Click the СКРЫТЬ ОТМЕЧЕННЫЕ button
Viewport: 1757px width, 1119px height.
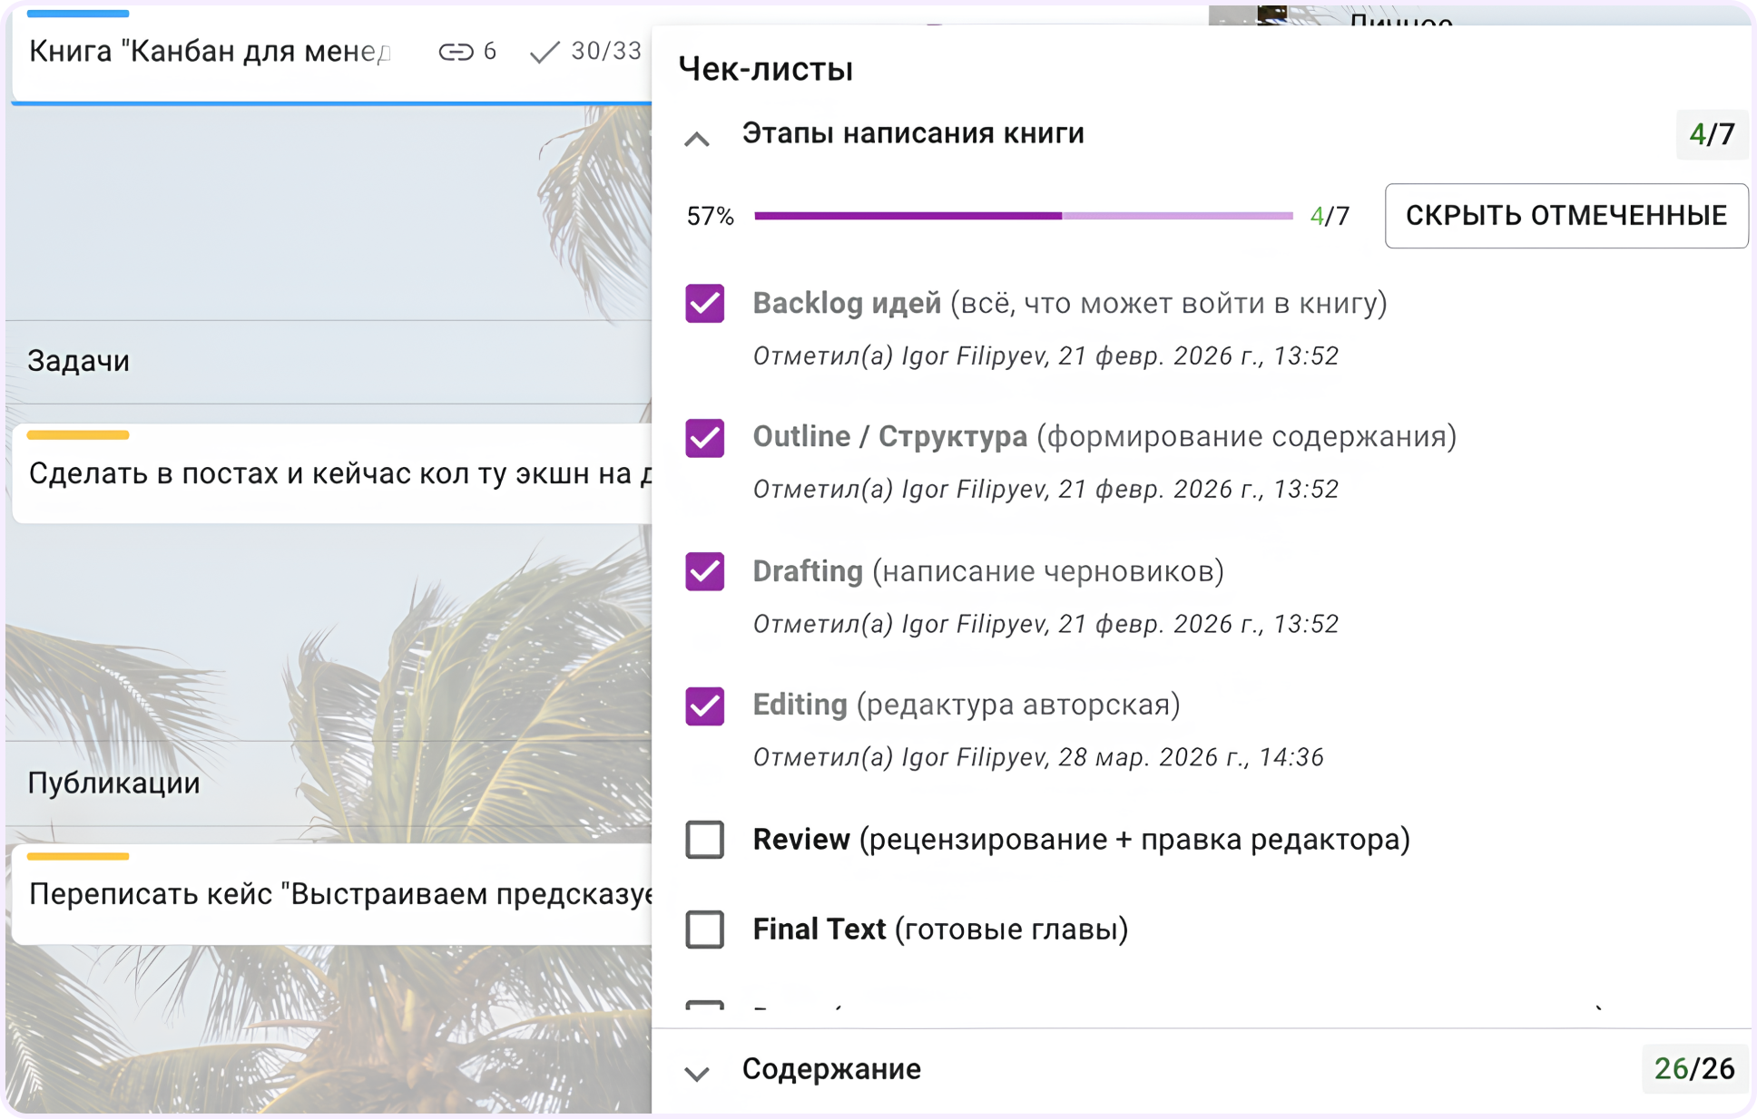coord(1566,216)
